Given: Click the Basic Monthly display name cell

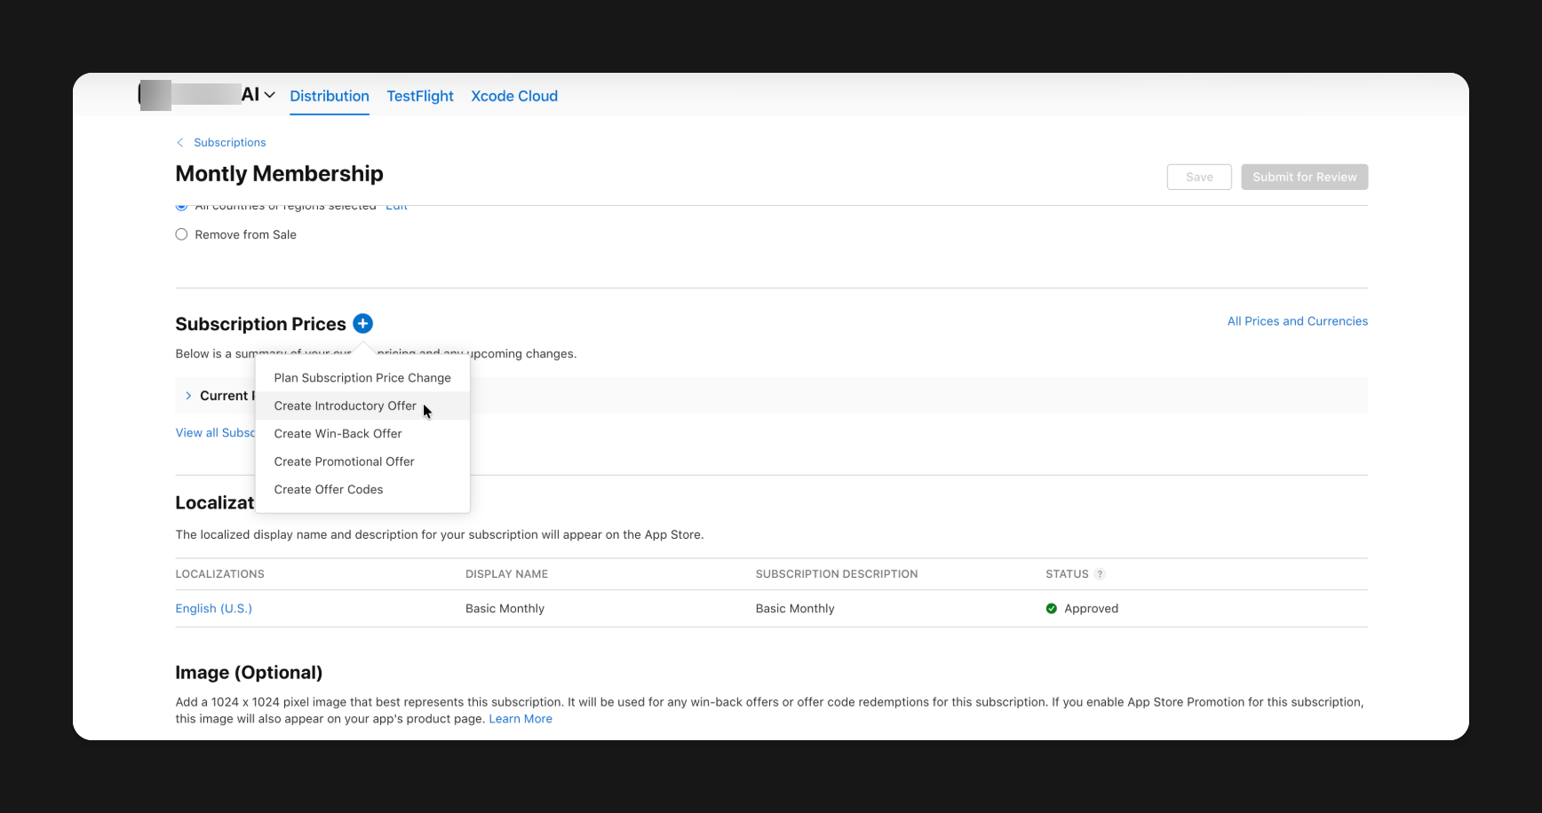Looking at the screenshot, I should coord(505,609).
